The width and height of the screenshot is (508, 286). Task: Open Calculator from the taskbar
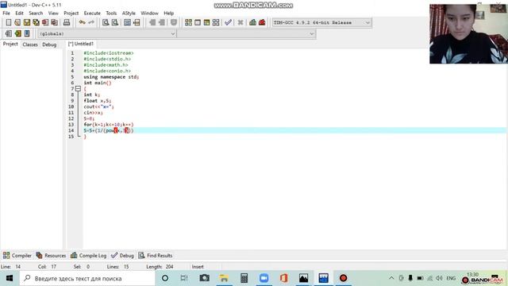tap(244, 278)
